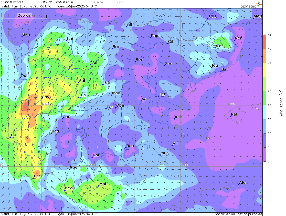Screen dimensions: 286x216
Task: Click the 35 value on the legend
Action: tap(269, 63)
